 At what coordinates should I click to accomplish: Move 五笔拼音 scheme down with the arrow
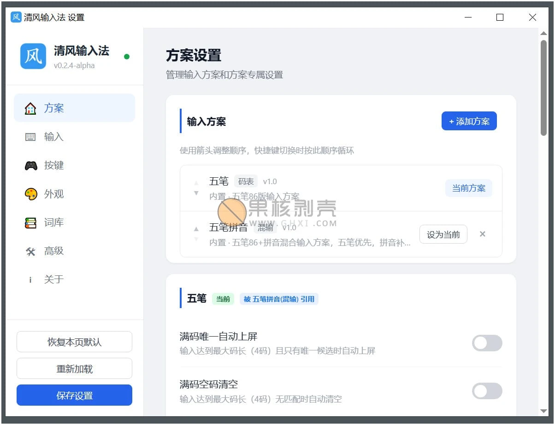coord(196,239)
